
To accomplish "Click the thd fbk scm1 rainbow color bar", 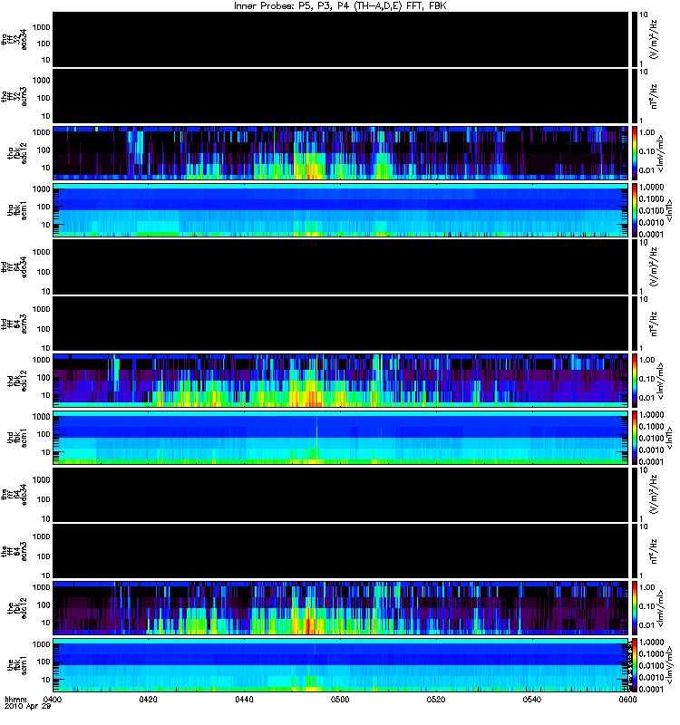I will point(634,438).
